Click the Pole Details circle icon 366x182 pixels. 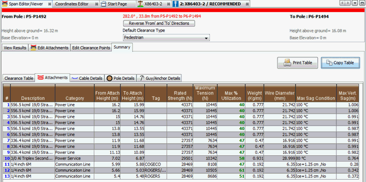click(x=109, y=78)
